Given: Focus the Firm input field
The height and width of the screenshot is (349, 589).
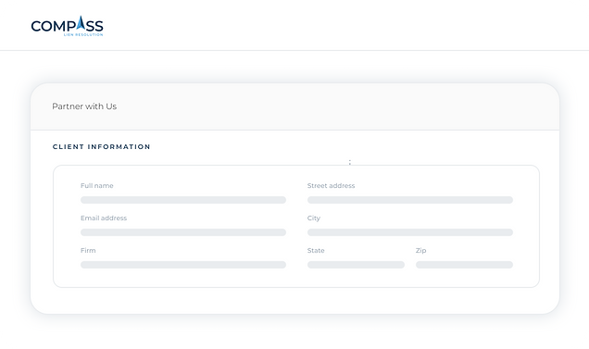Looking at the screenshot, I should click(183, 265).
